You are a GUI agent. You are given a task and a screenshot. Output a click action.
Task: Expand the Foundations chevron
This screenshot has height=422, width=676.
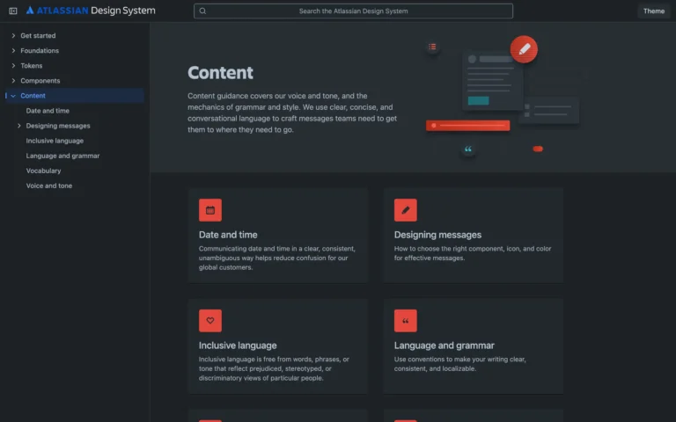pyautogui.click(x=13, y=51)
